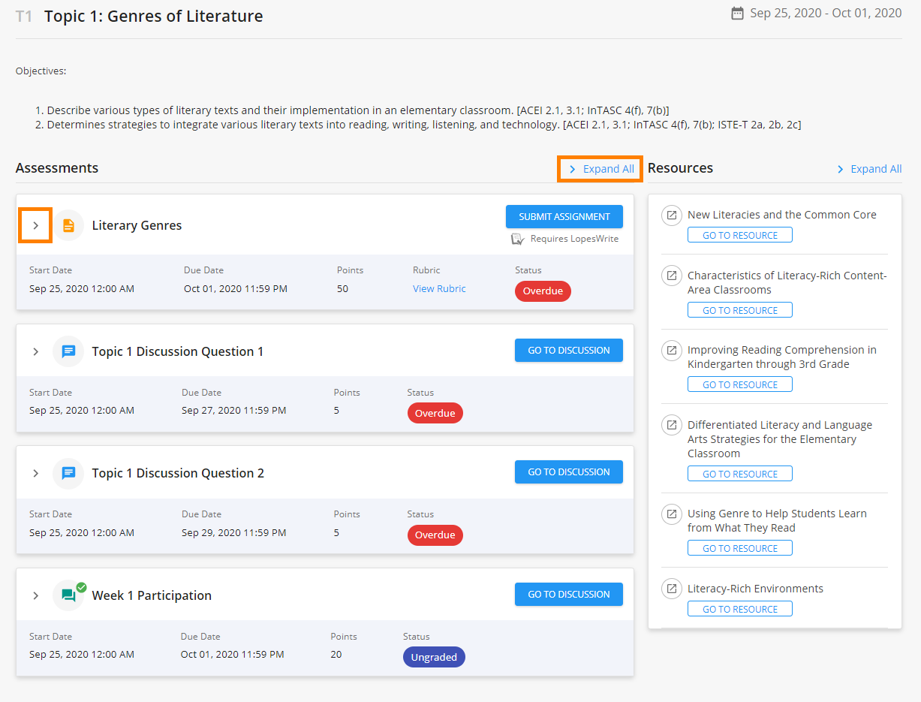This screenshot has height=702, width=921.
Task: Click the 50 points value
Action: coord(342,288)
